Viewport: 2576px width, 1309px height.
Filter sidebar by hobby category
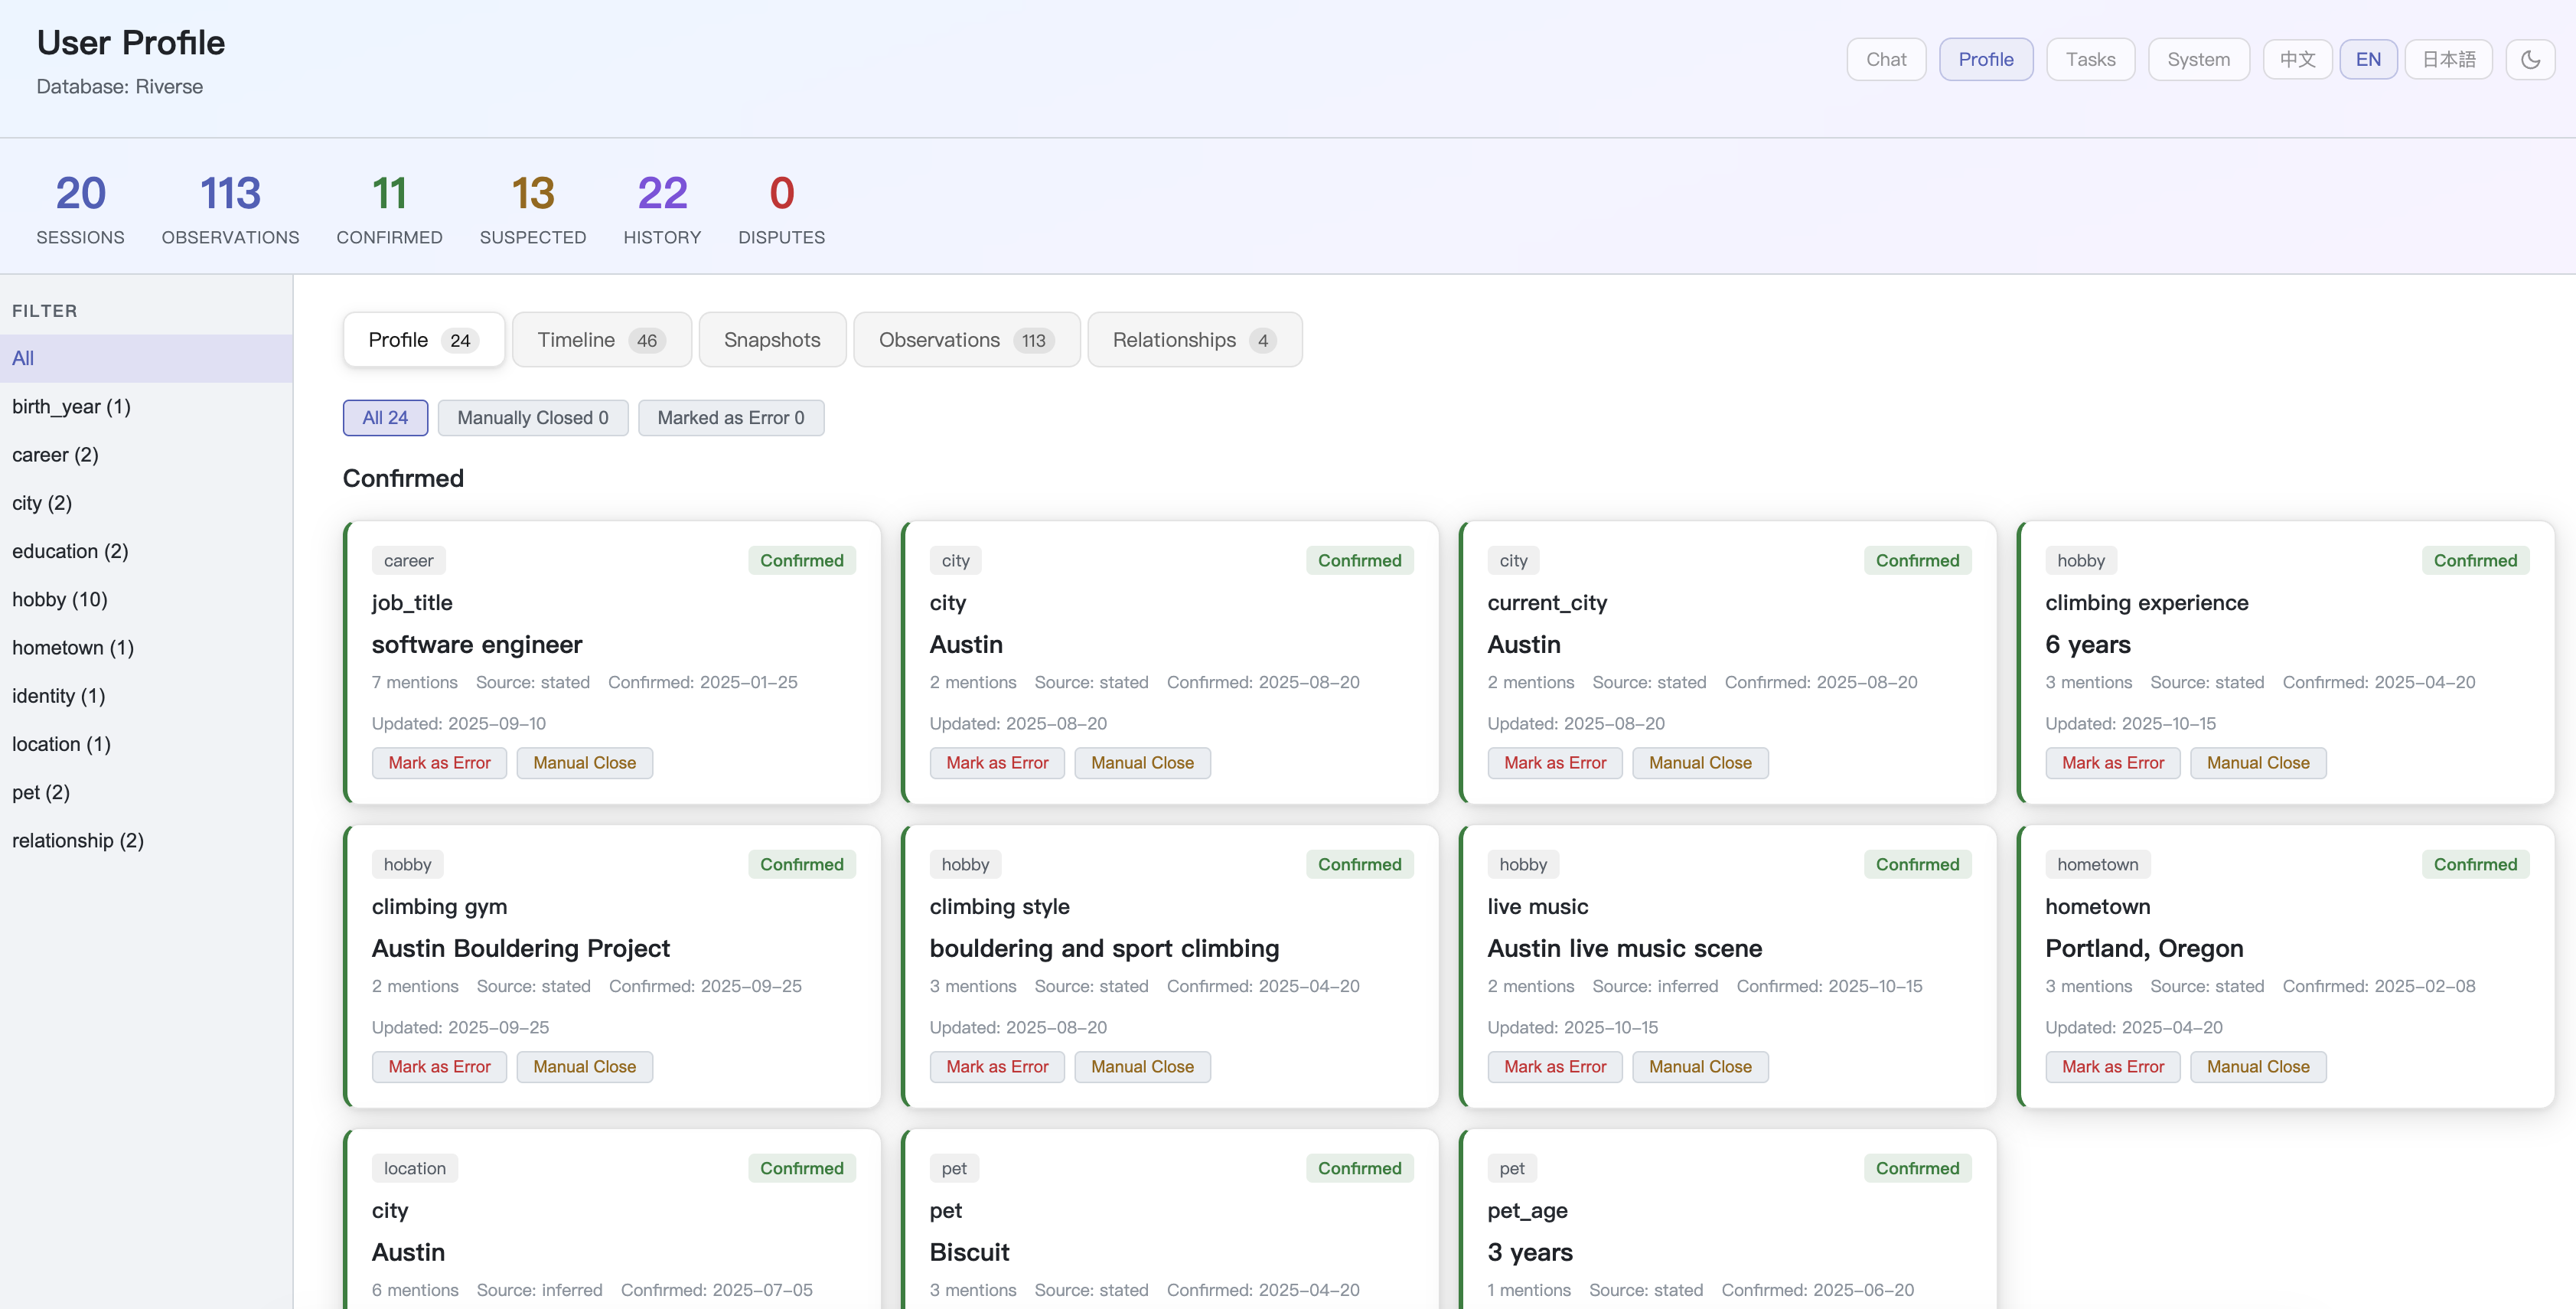(x=60, y=599)
